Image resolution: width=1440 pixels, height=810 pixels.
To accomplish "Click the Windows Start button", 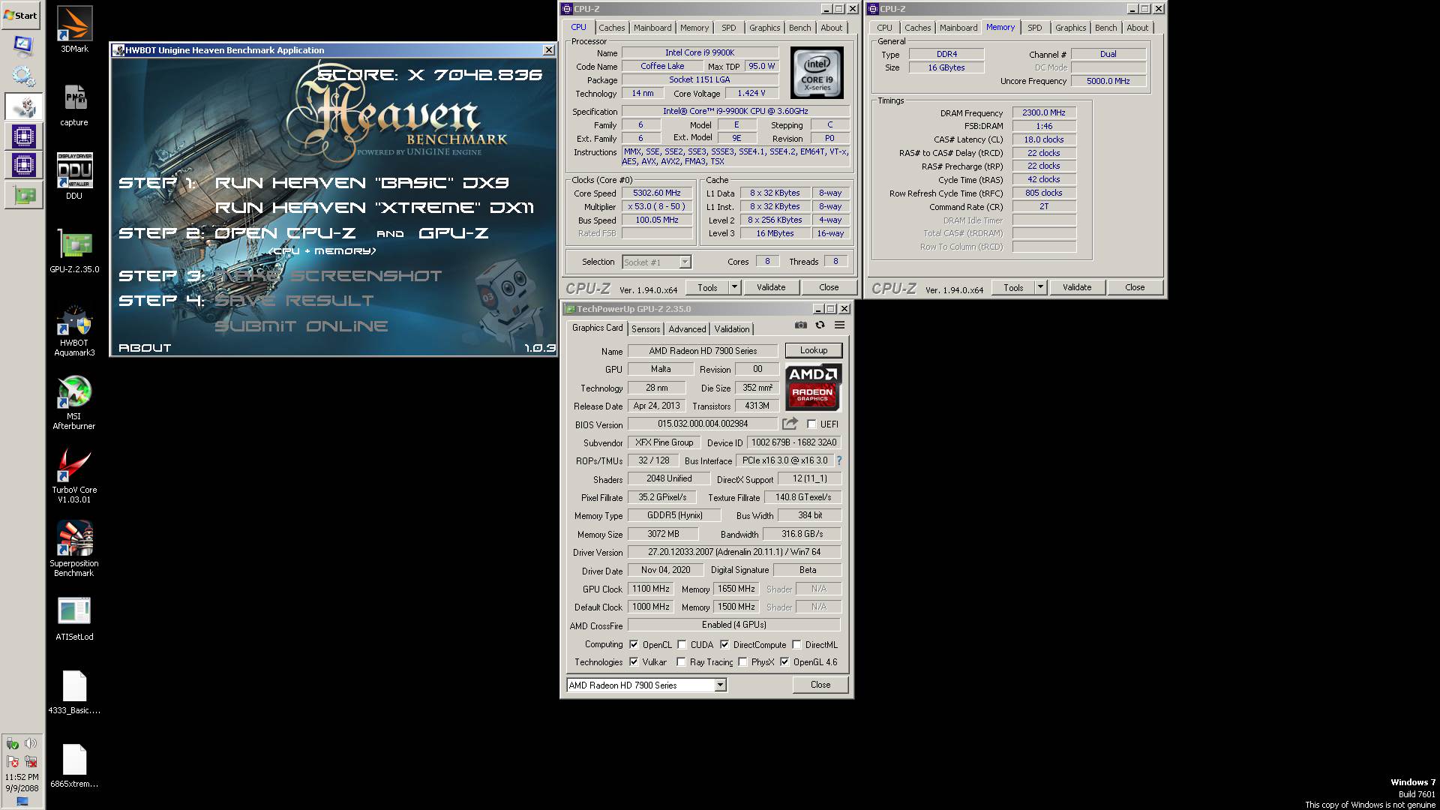I will [x=21, y=15].
